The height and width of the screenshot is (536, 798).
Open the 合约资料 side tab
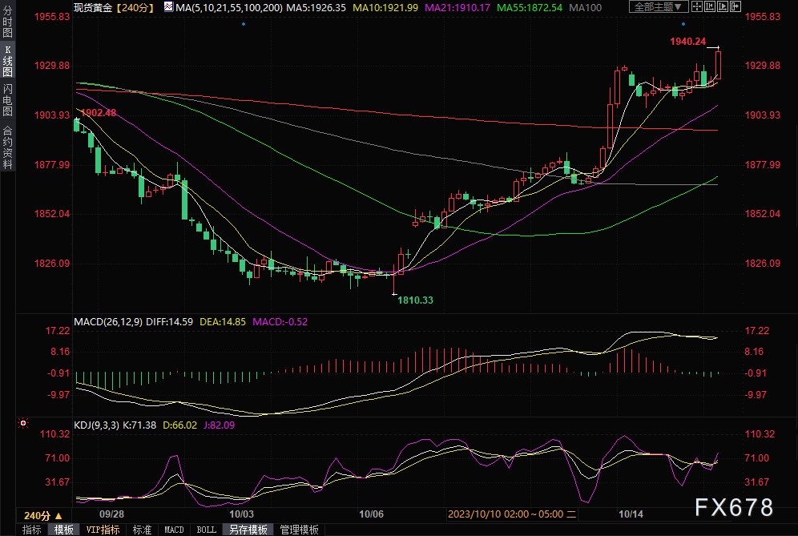point(7,147)
